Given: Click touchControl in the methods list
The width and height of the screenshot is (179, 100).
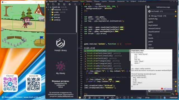Looking at the screenshot, I should click(x=154, y=32).
